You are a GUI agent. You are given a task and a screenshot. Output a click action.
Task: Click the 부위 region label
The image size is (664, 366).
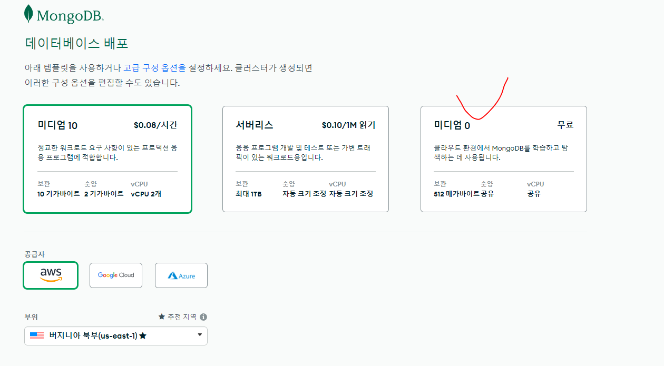click(x=31, y=317)
